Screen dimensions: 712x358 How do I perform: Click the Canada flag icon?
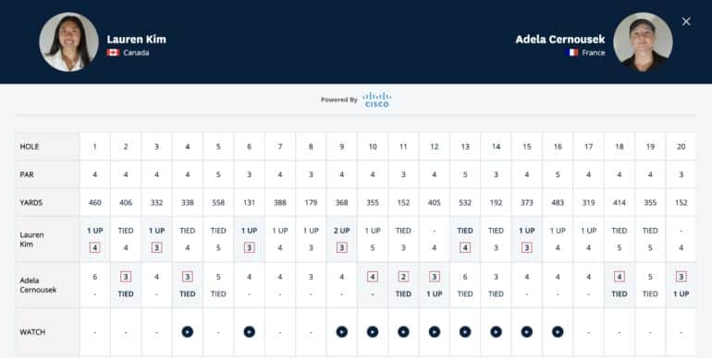(x=113, y=53)
